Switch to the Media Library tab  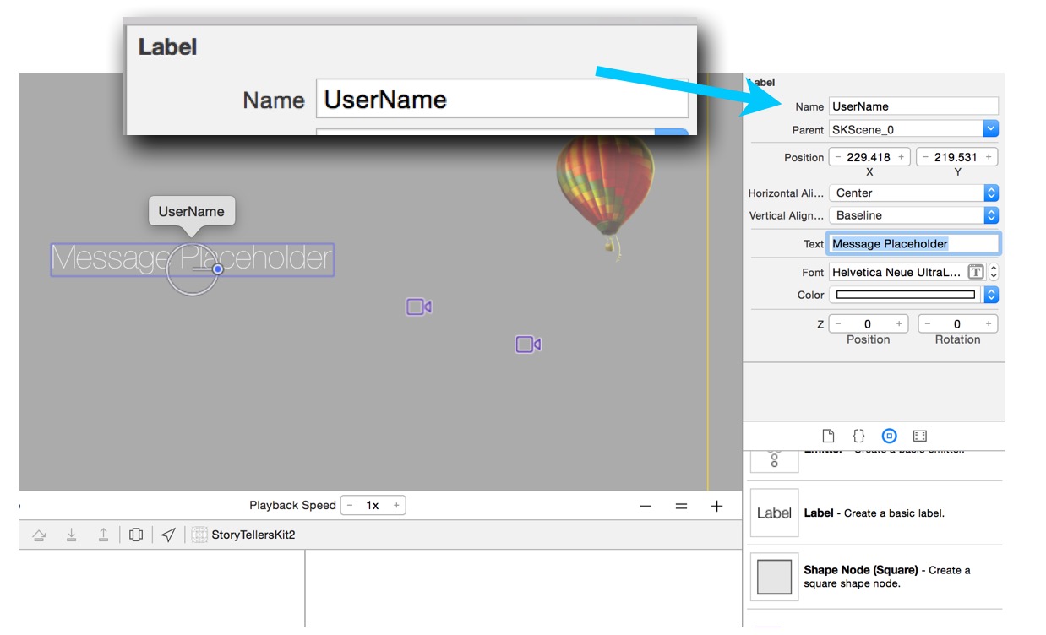[x=919, y=435]
